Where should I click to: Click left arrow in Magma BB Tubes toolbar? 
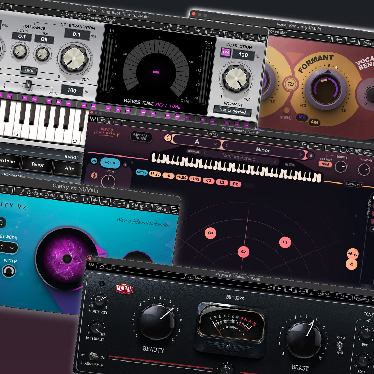[x=279, y=288]
